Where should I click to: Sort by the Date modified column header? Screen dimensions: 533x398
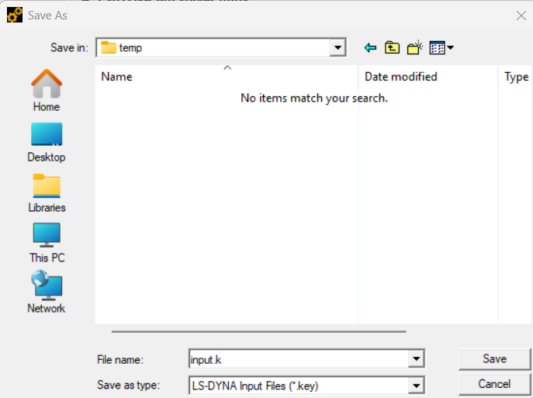(x=400, y=77)
